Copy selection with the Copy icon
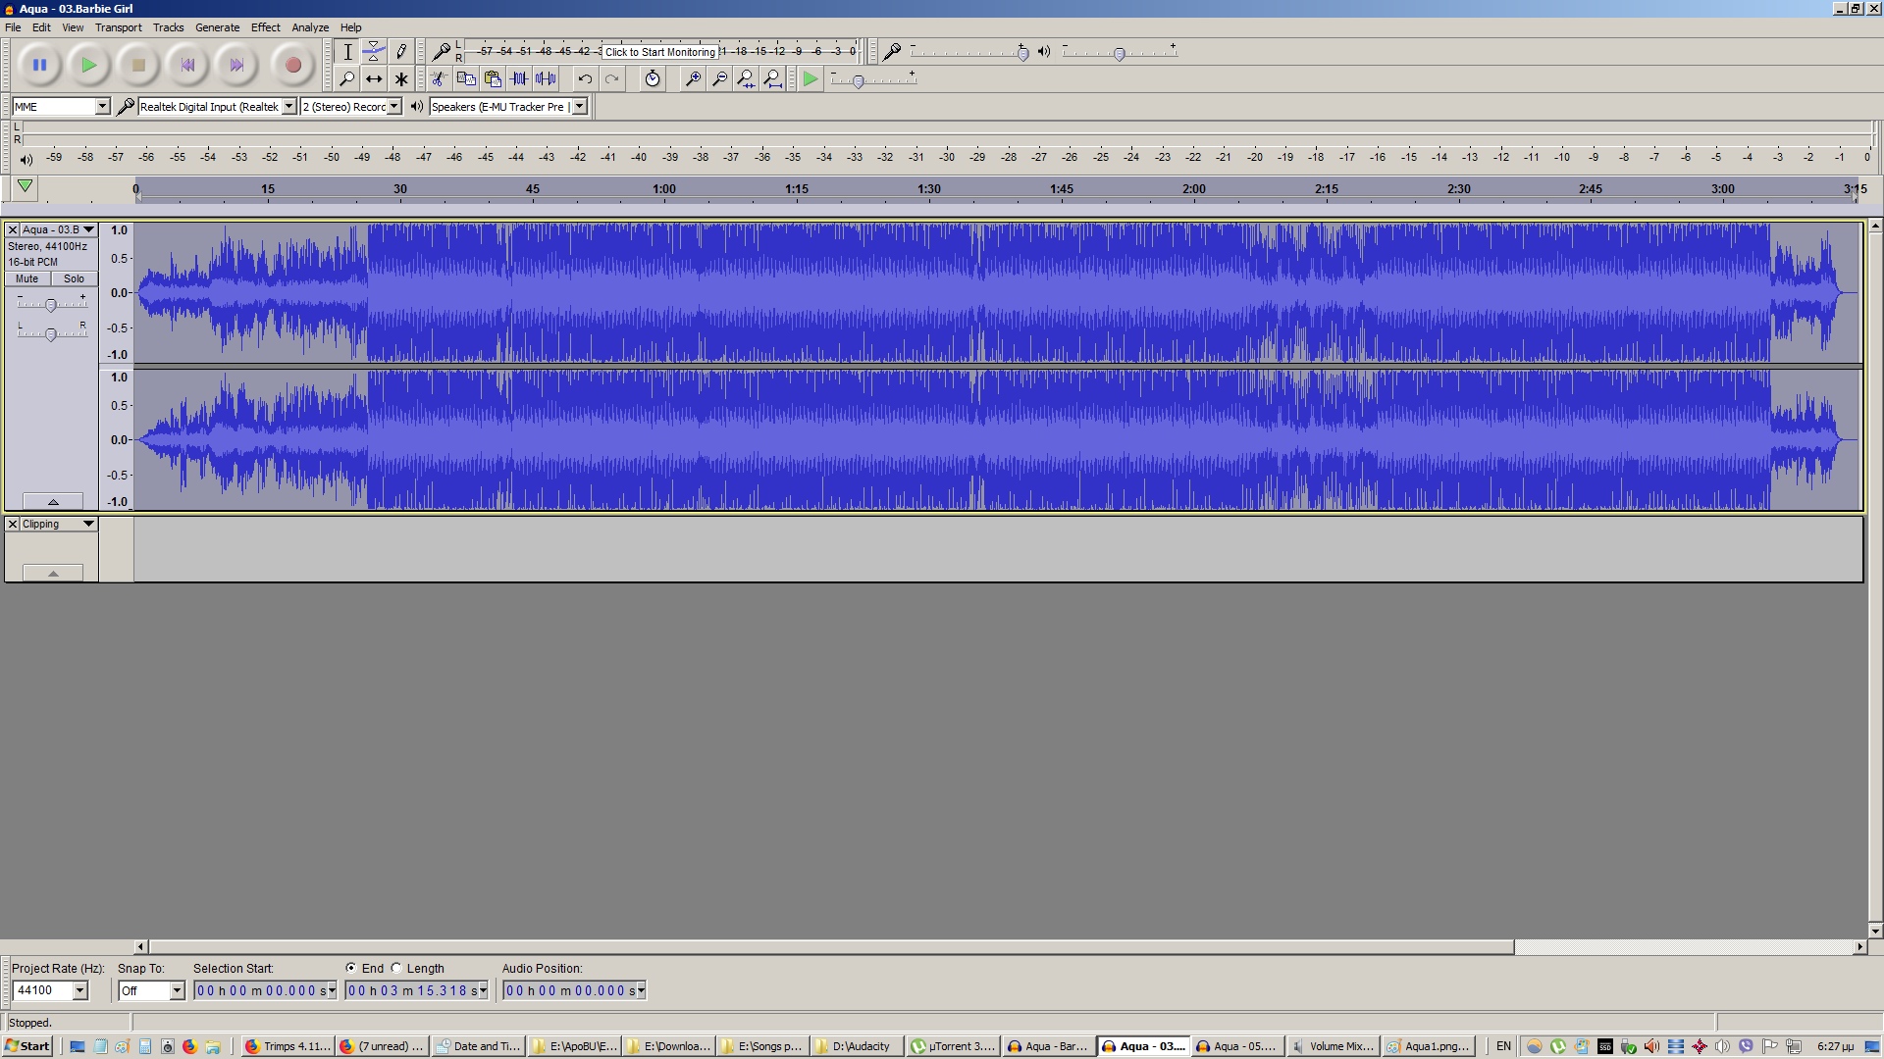The height and width of the screenshot is (1059, 1884). point(466,78)
